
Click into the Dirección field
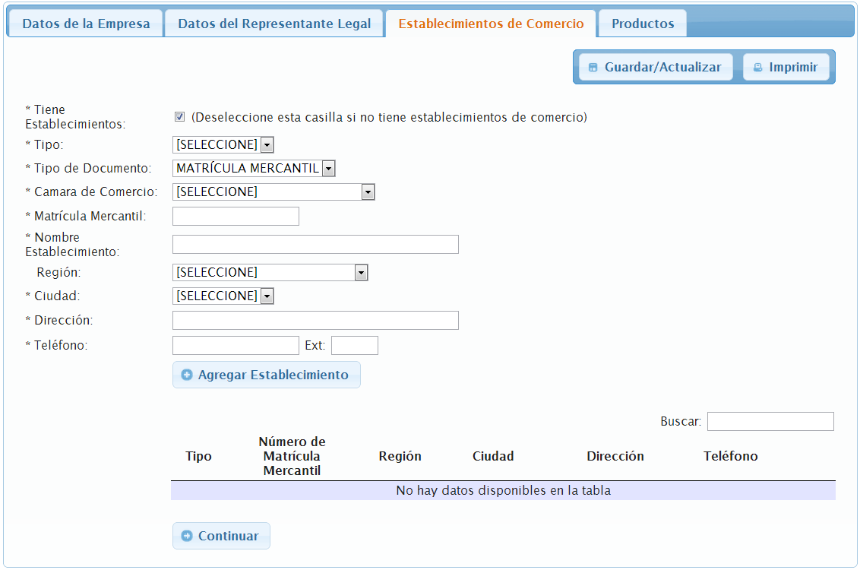click(315, 320)
